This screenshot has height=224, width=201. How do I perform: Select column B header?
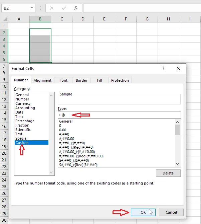40,19
